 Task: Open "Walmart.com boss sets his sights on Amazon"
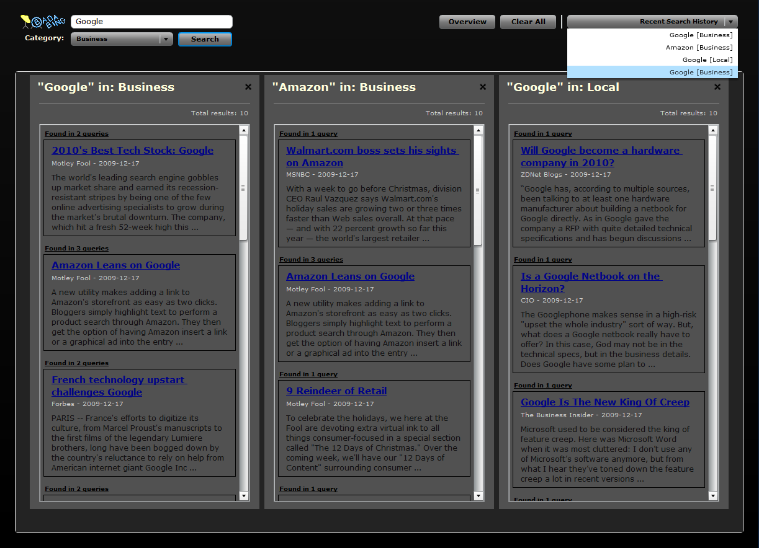(x=372, y=156)
